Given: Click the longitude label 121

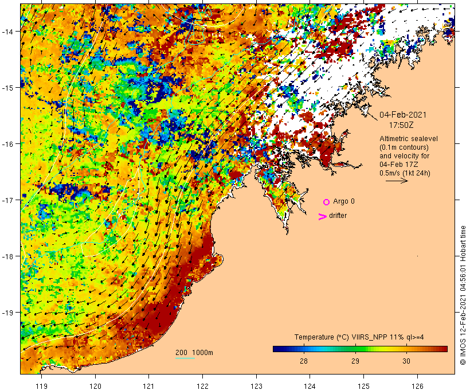Looking at the screenshot, I should point(148,386).
